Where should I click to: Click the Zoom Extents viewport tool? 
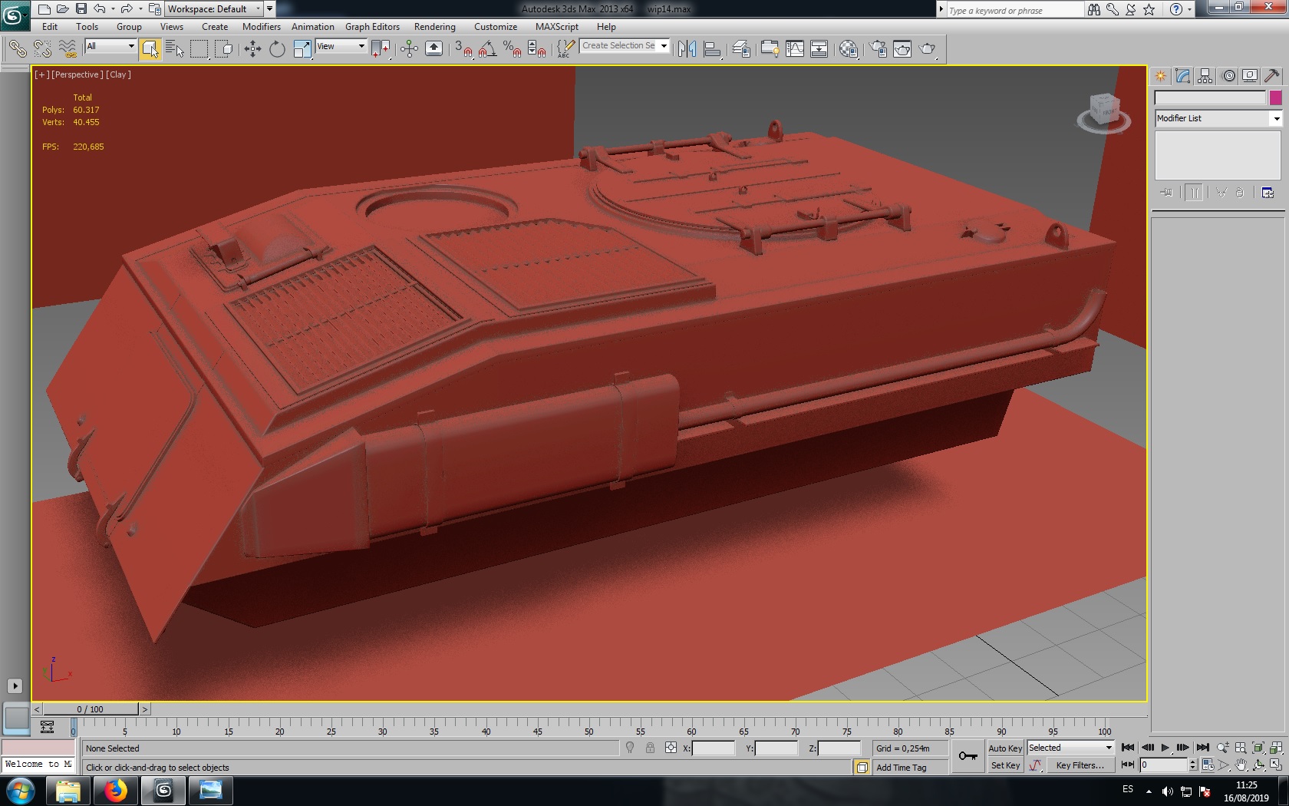(x=1258, y=748)
